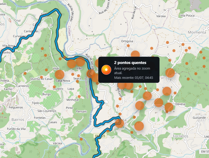Click the Fundo da Vila place label
Image resolution: width=209 pixels, height=158 pixels.
pos(16,129)
